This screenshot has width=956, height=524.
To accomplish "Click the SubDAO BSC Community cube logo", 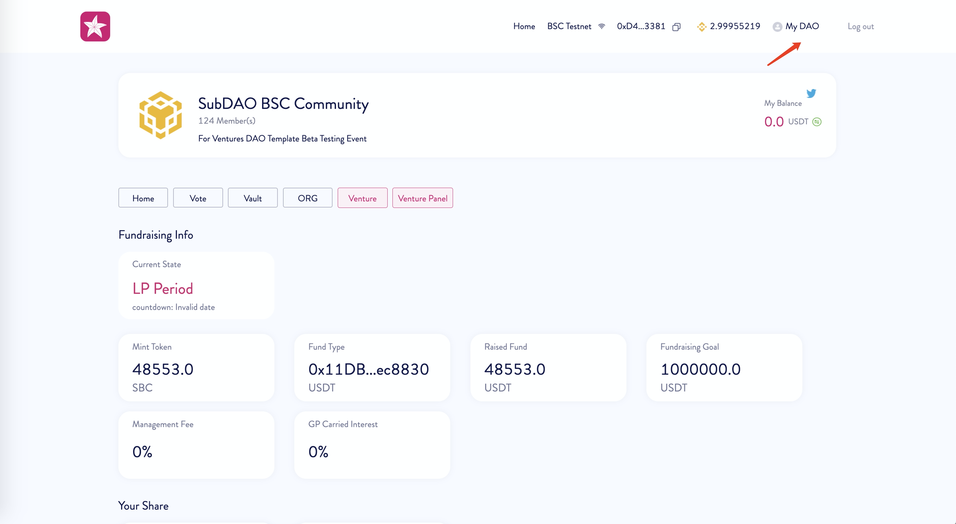I will [160, 115].
